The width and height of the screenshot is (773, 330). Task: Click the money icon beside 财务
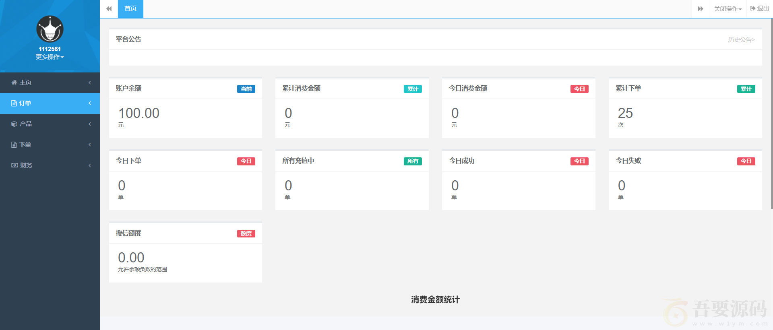(14, 165)
